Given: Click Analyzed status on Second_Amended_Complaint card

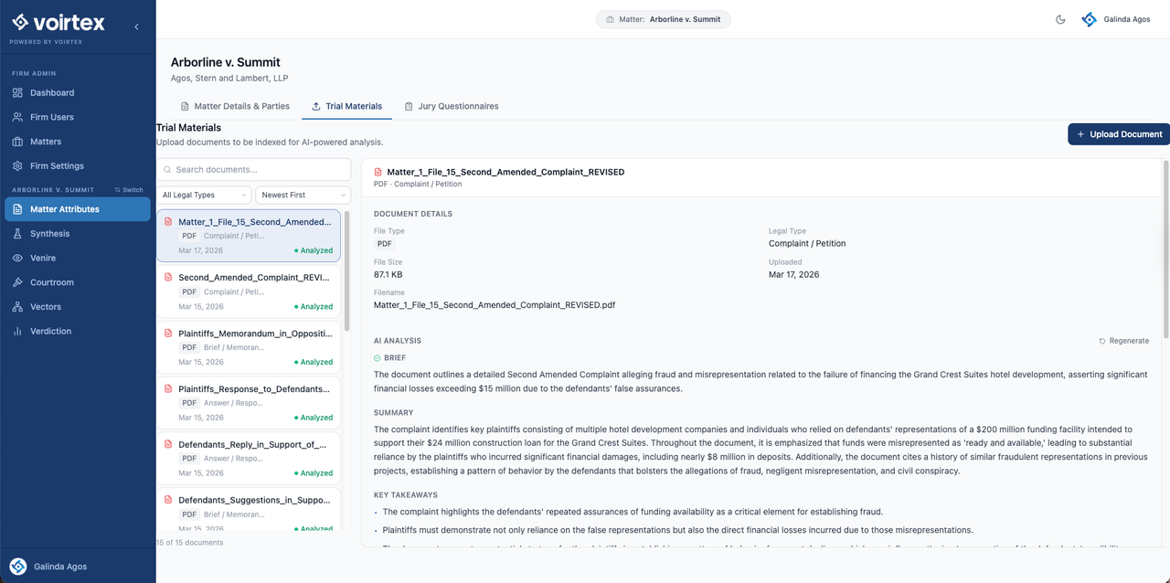Looking at the screenshot, I should click(314, 307).
